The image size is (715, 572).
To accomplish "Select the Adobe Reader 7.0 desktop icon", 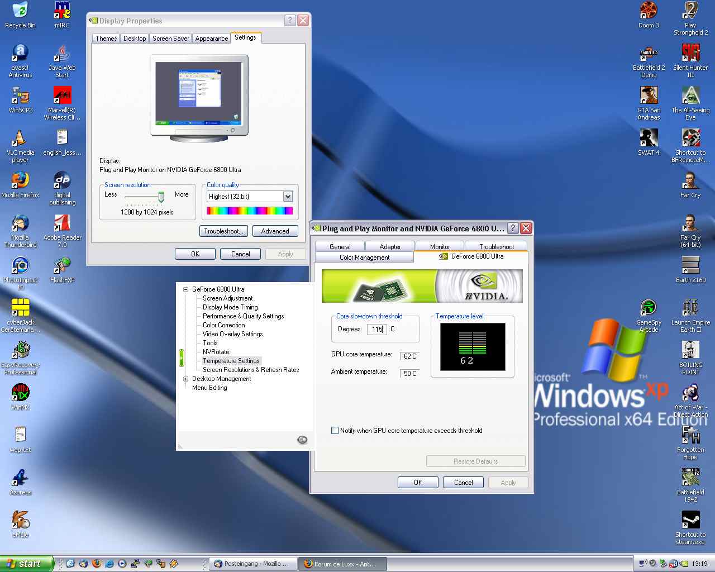I will point(62,231).
